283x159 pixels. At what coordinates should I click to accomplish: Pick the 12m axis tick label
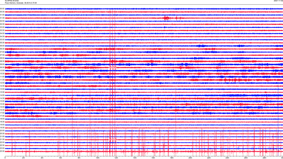(x=116, y=158)
